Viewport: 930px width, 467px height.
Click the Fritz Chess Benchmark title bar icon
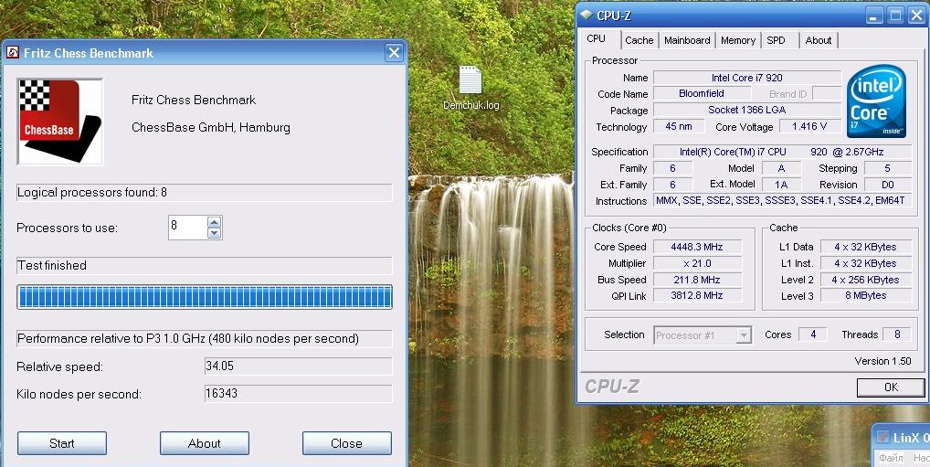click(x=13, y=53)
